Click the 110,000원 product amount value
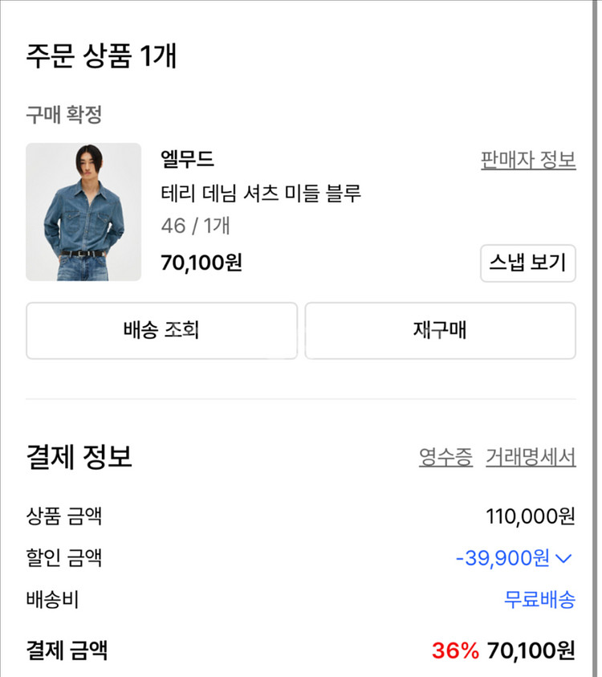 531,516
